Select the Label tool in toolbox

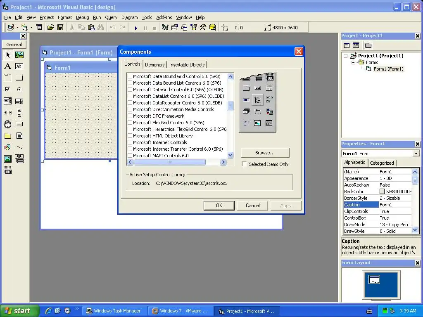pyautogui.click(x=8, y=66)
